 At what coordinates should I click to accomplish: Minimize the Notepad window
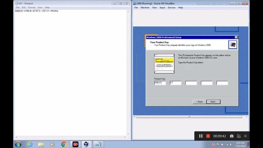(114, 3)
